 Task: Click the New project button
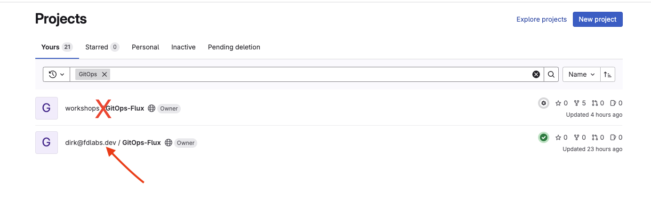pyautogui.click(x=598, y=19)
